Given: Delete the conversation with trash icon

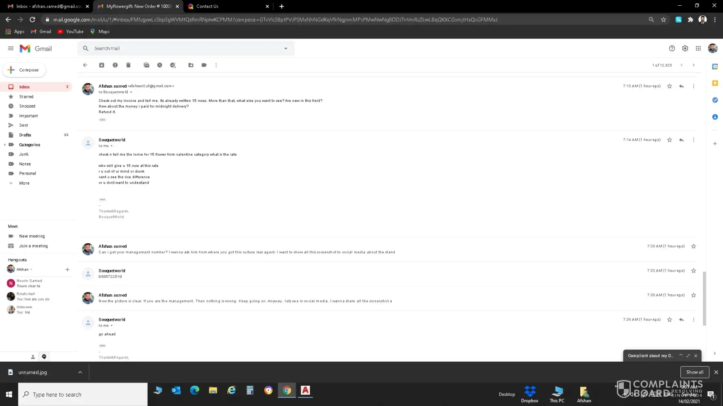Looking at the screenshot, I should pos(128,65).
